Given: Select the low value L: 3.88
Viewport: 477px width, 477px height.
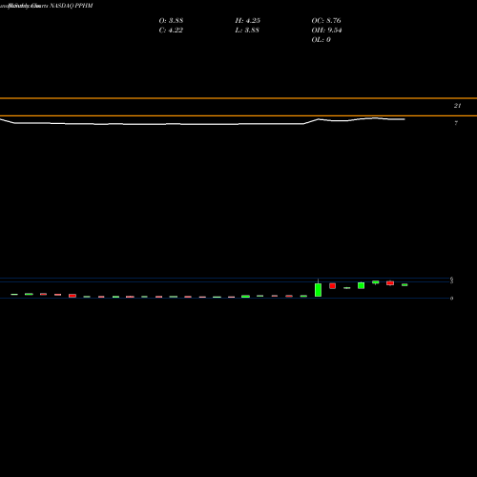Looking at the screenshot, I should (x=247, y=30).
